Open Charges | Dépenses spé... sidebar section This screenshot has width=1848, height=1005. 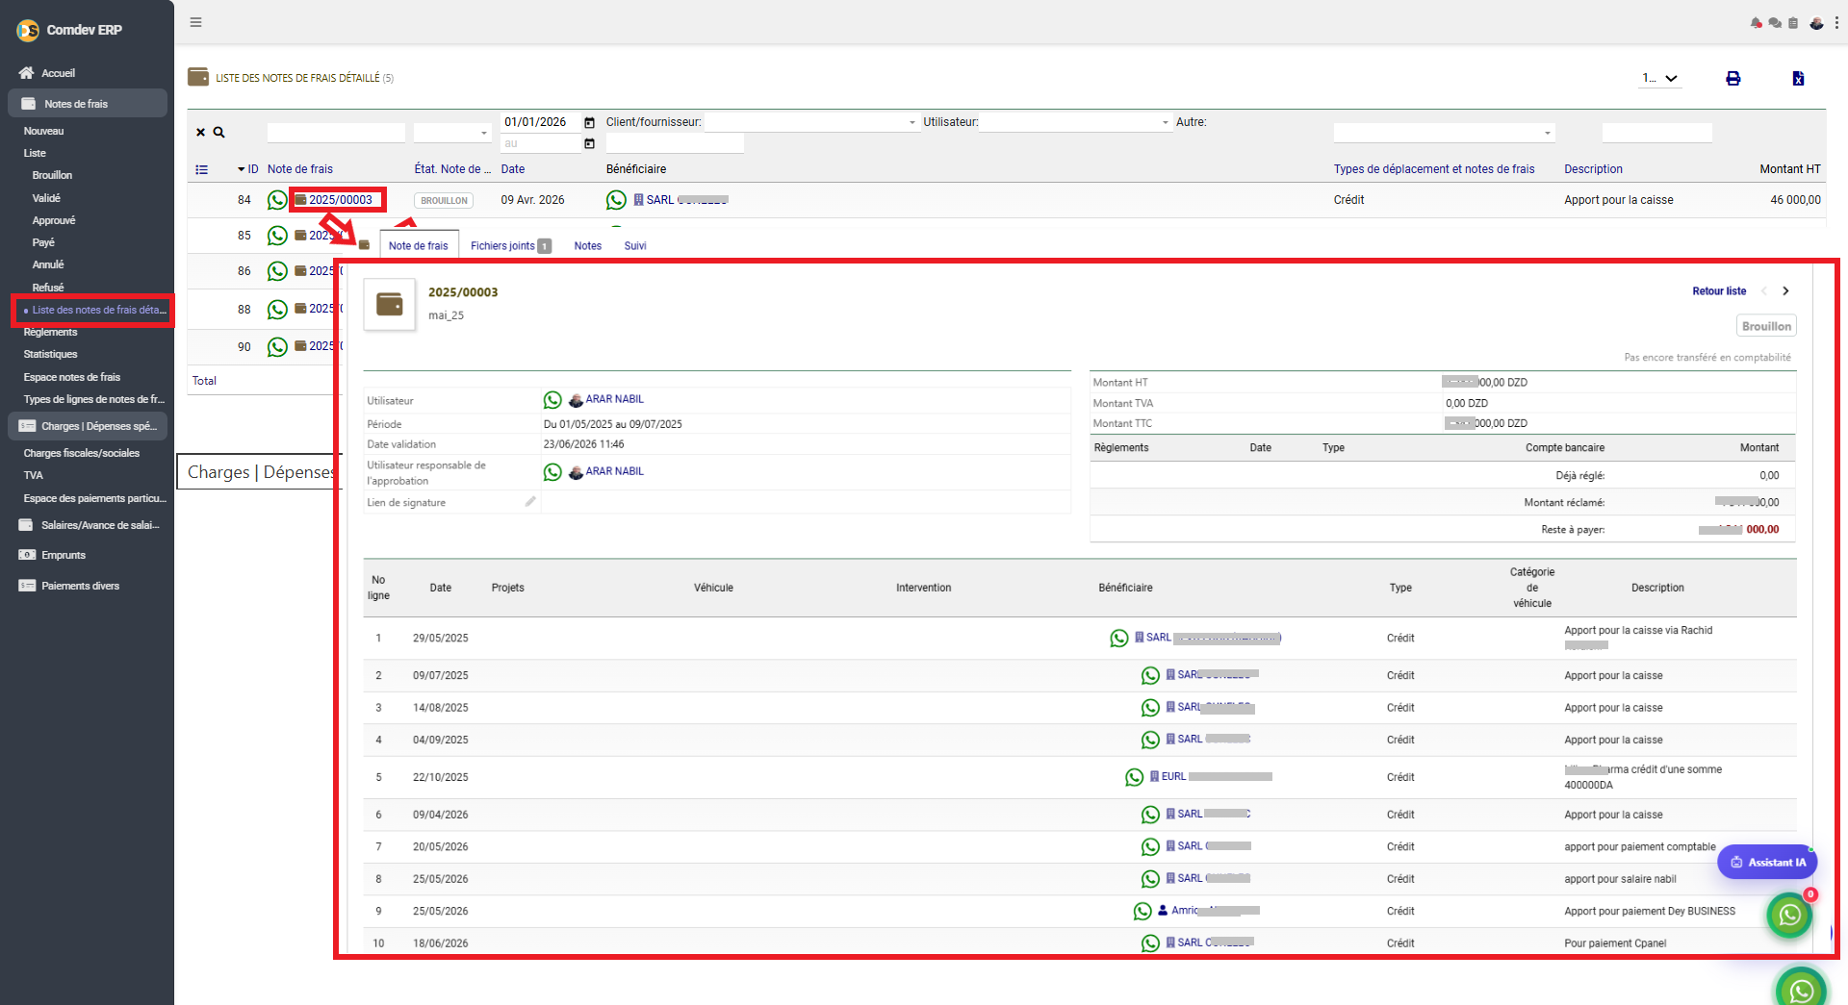point(88,426)
